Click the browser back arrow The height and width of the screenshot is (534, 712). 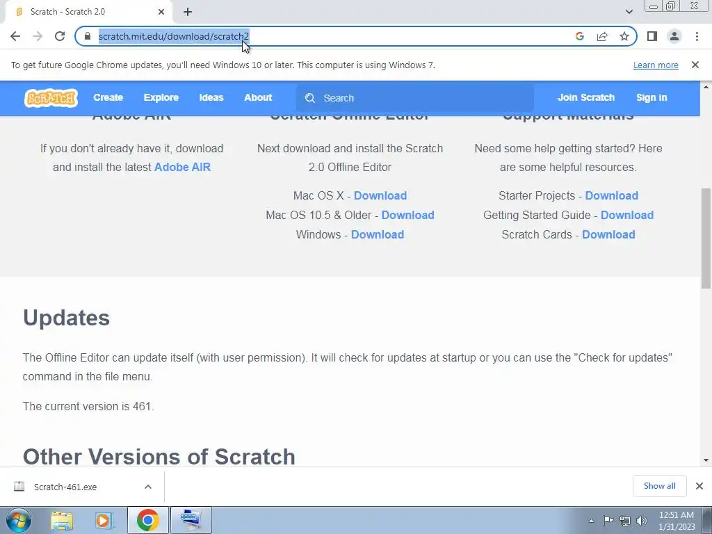[x=15, y=36]
